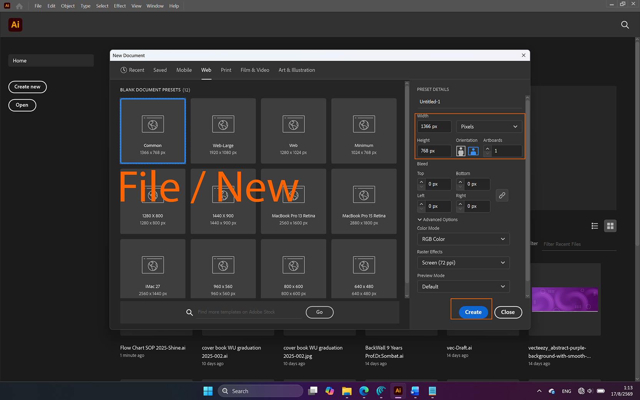Choose the Minimum 1024 x 768 preset
Image resolution: width=640 pixels, height=400 pixels.
pyautogui.click(x=364, y=131)
